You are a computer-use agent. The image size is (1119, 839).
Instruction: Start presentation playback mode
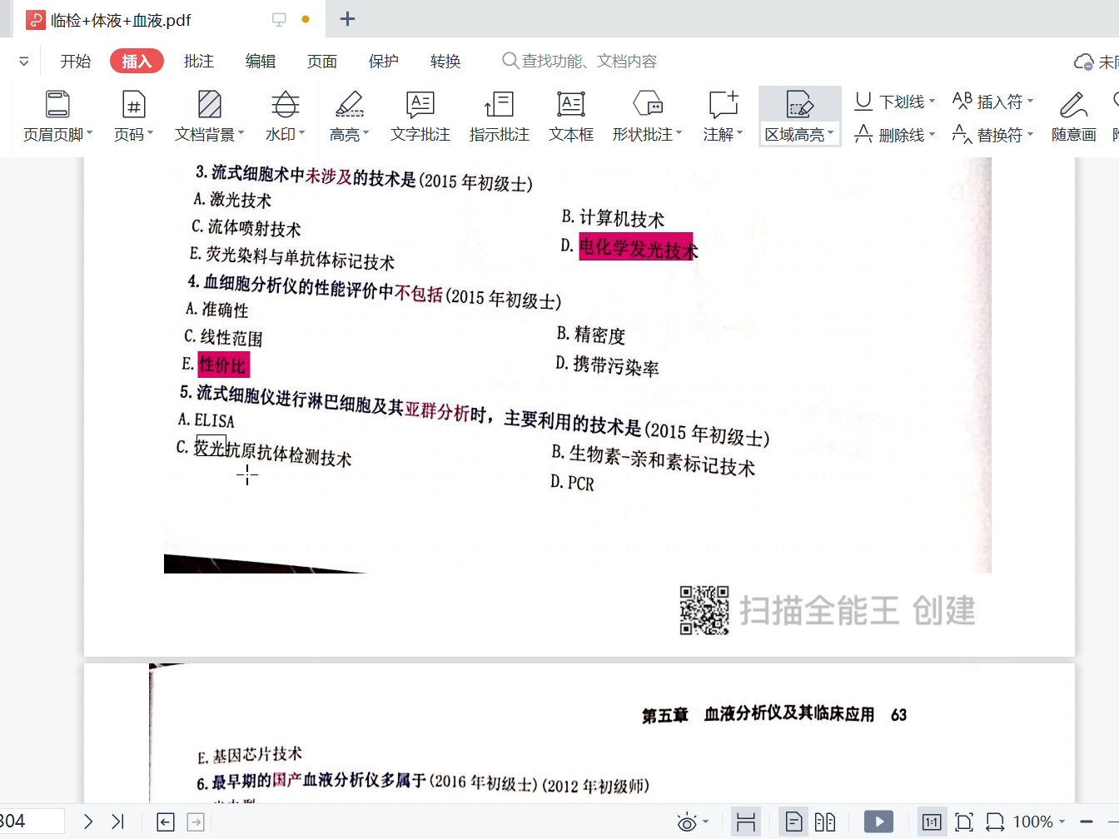tap(878, 822)
